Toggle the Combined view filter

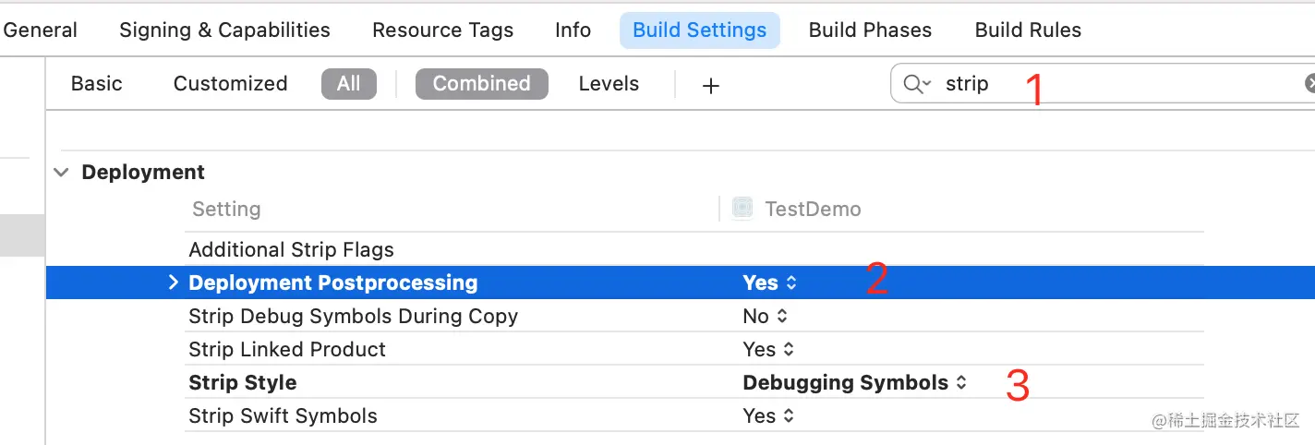pyautogui.click(x=481, y=84)
